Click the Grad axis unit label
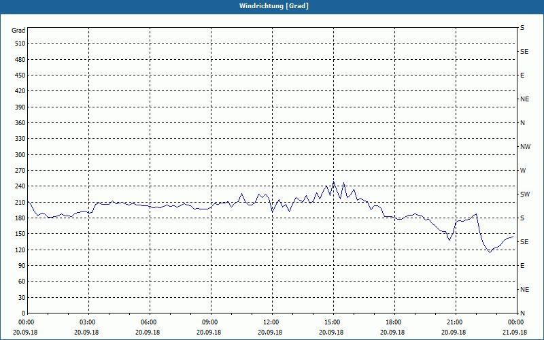Screen dimensions: 544x340 coord(18,31)
